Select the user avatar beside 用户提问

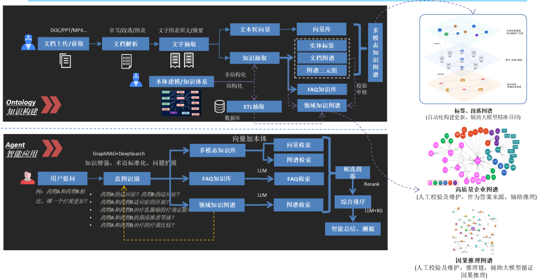[27, 177]
